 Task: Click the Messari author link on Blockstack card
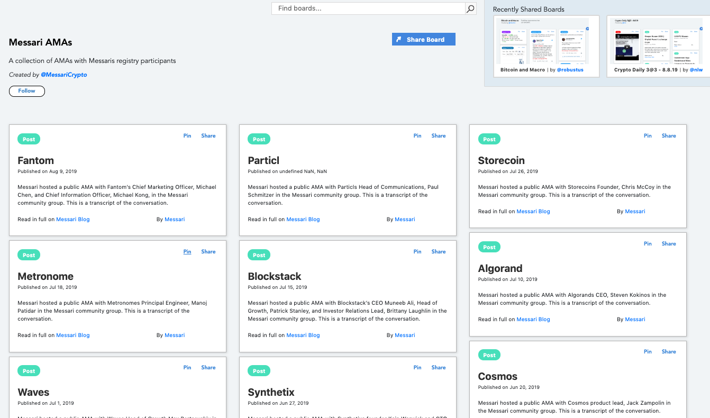coord(405,335)
